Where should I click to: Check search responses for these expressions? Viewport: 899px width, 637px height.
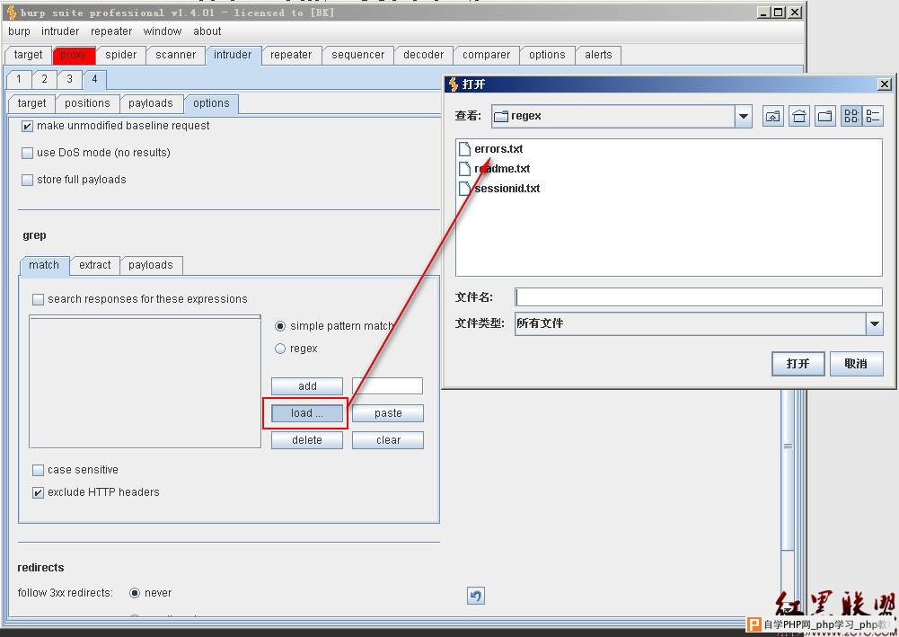coord(38,299)
